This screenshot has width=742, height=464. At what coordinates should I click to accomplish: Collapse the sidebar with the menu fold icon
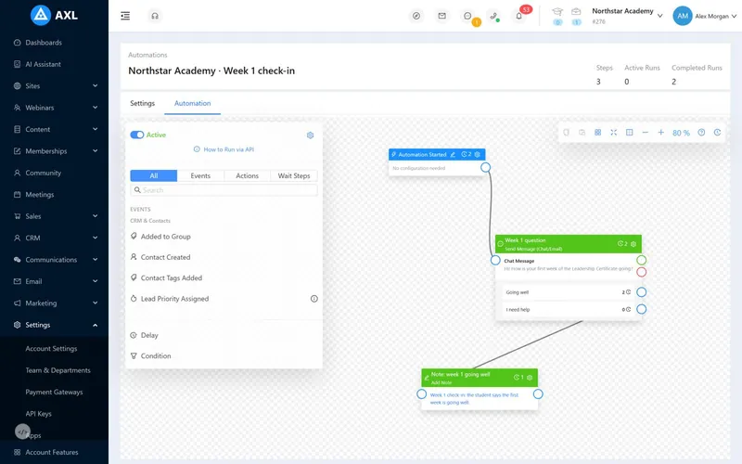pyautogui.click(x=125, y=16)
